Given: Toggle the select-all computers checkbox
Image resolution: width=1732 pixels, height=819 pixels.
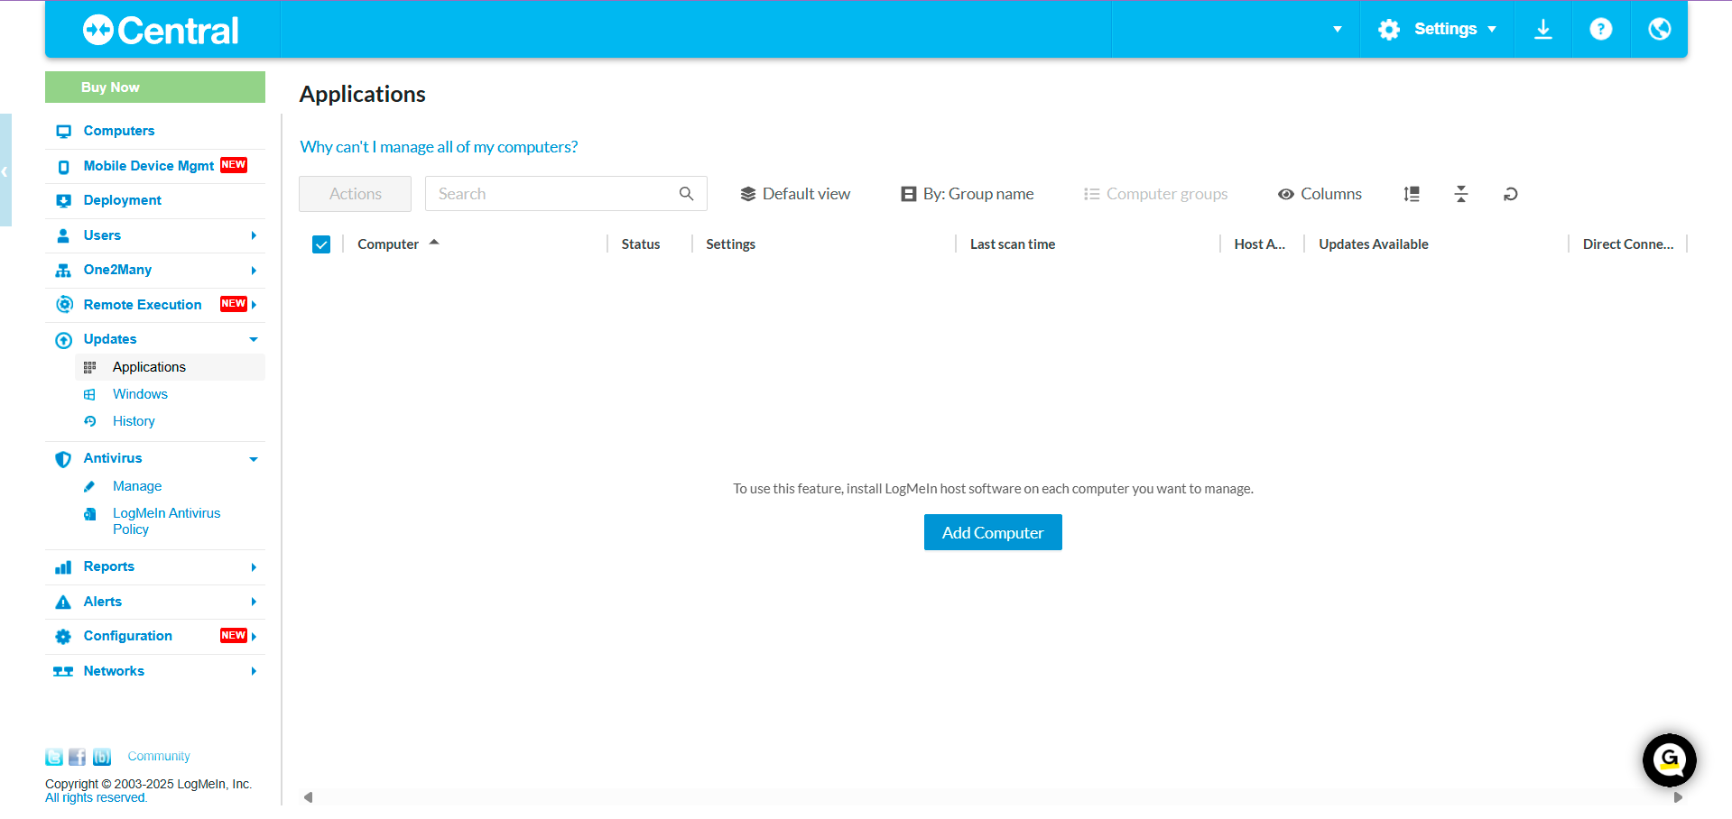Looking at the screenshot, I should click(321, 244).
